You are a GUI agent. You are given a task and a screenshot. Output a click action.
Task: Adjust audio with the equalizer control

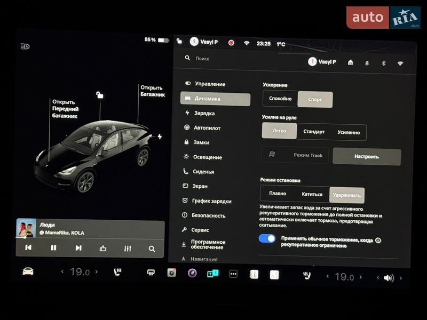point(127,249)
